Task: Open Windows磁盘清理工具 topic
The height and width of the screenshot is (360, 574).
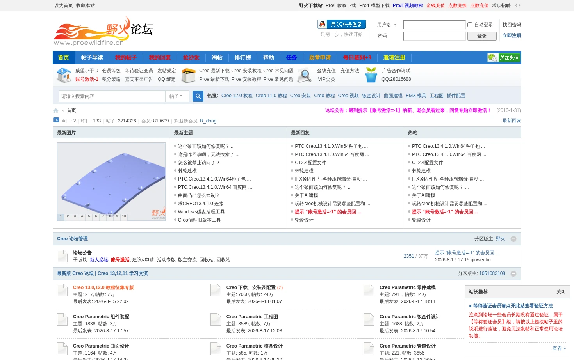Action: [x=201, y=212]
